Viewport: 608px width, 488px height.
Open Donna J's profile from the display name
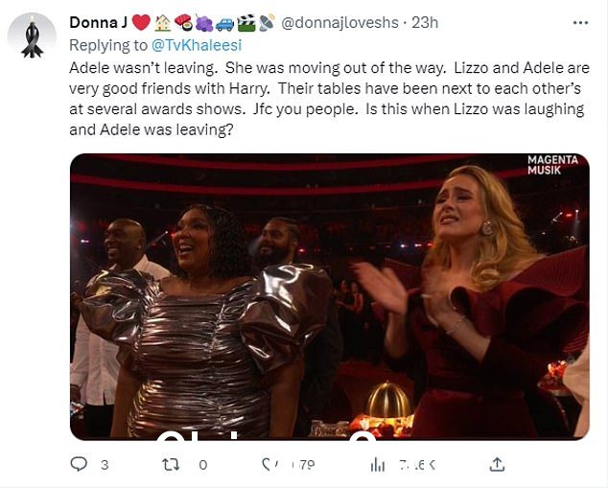[x=98, y=22]
